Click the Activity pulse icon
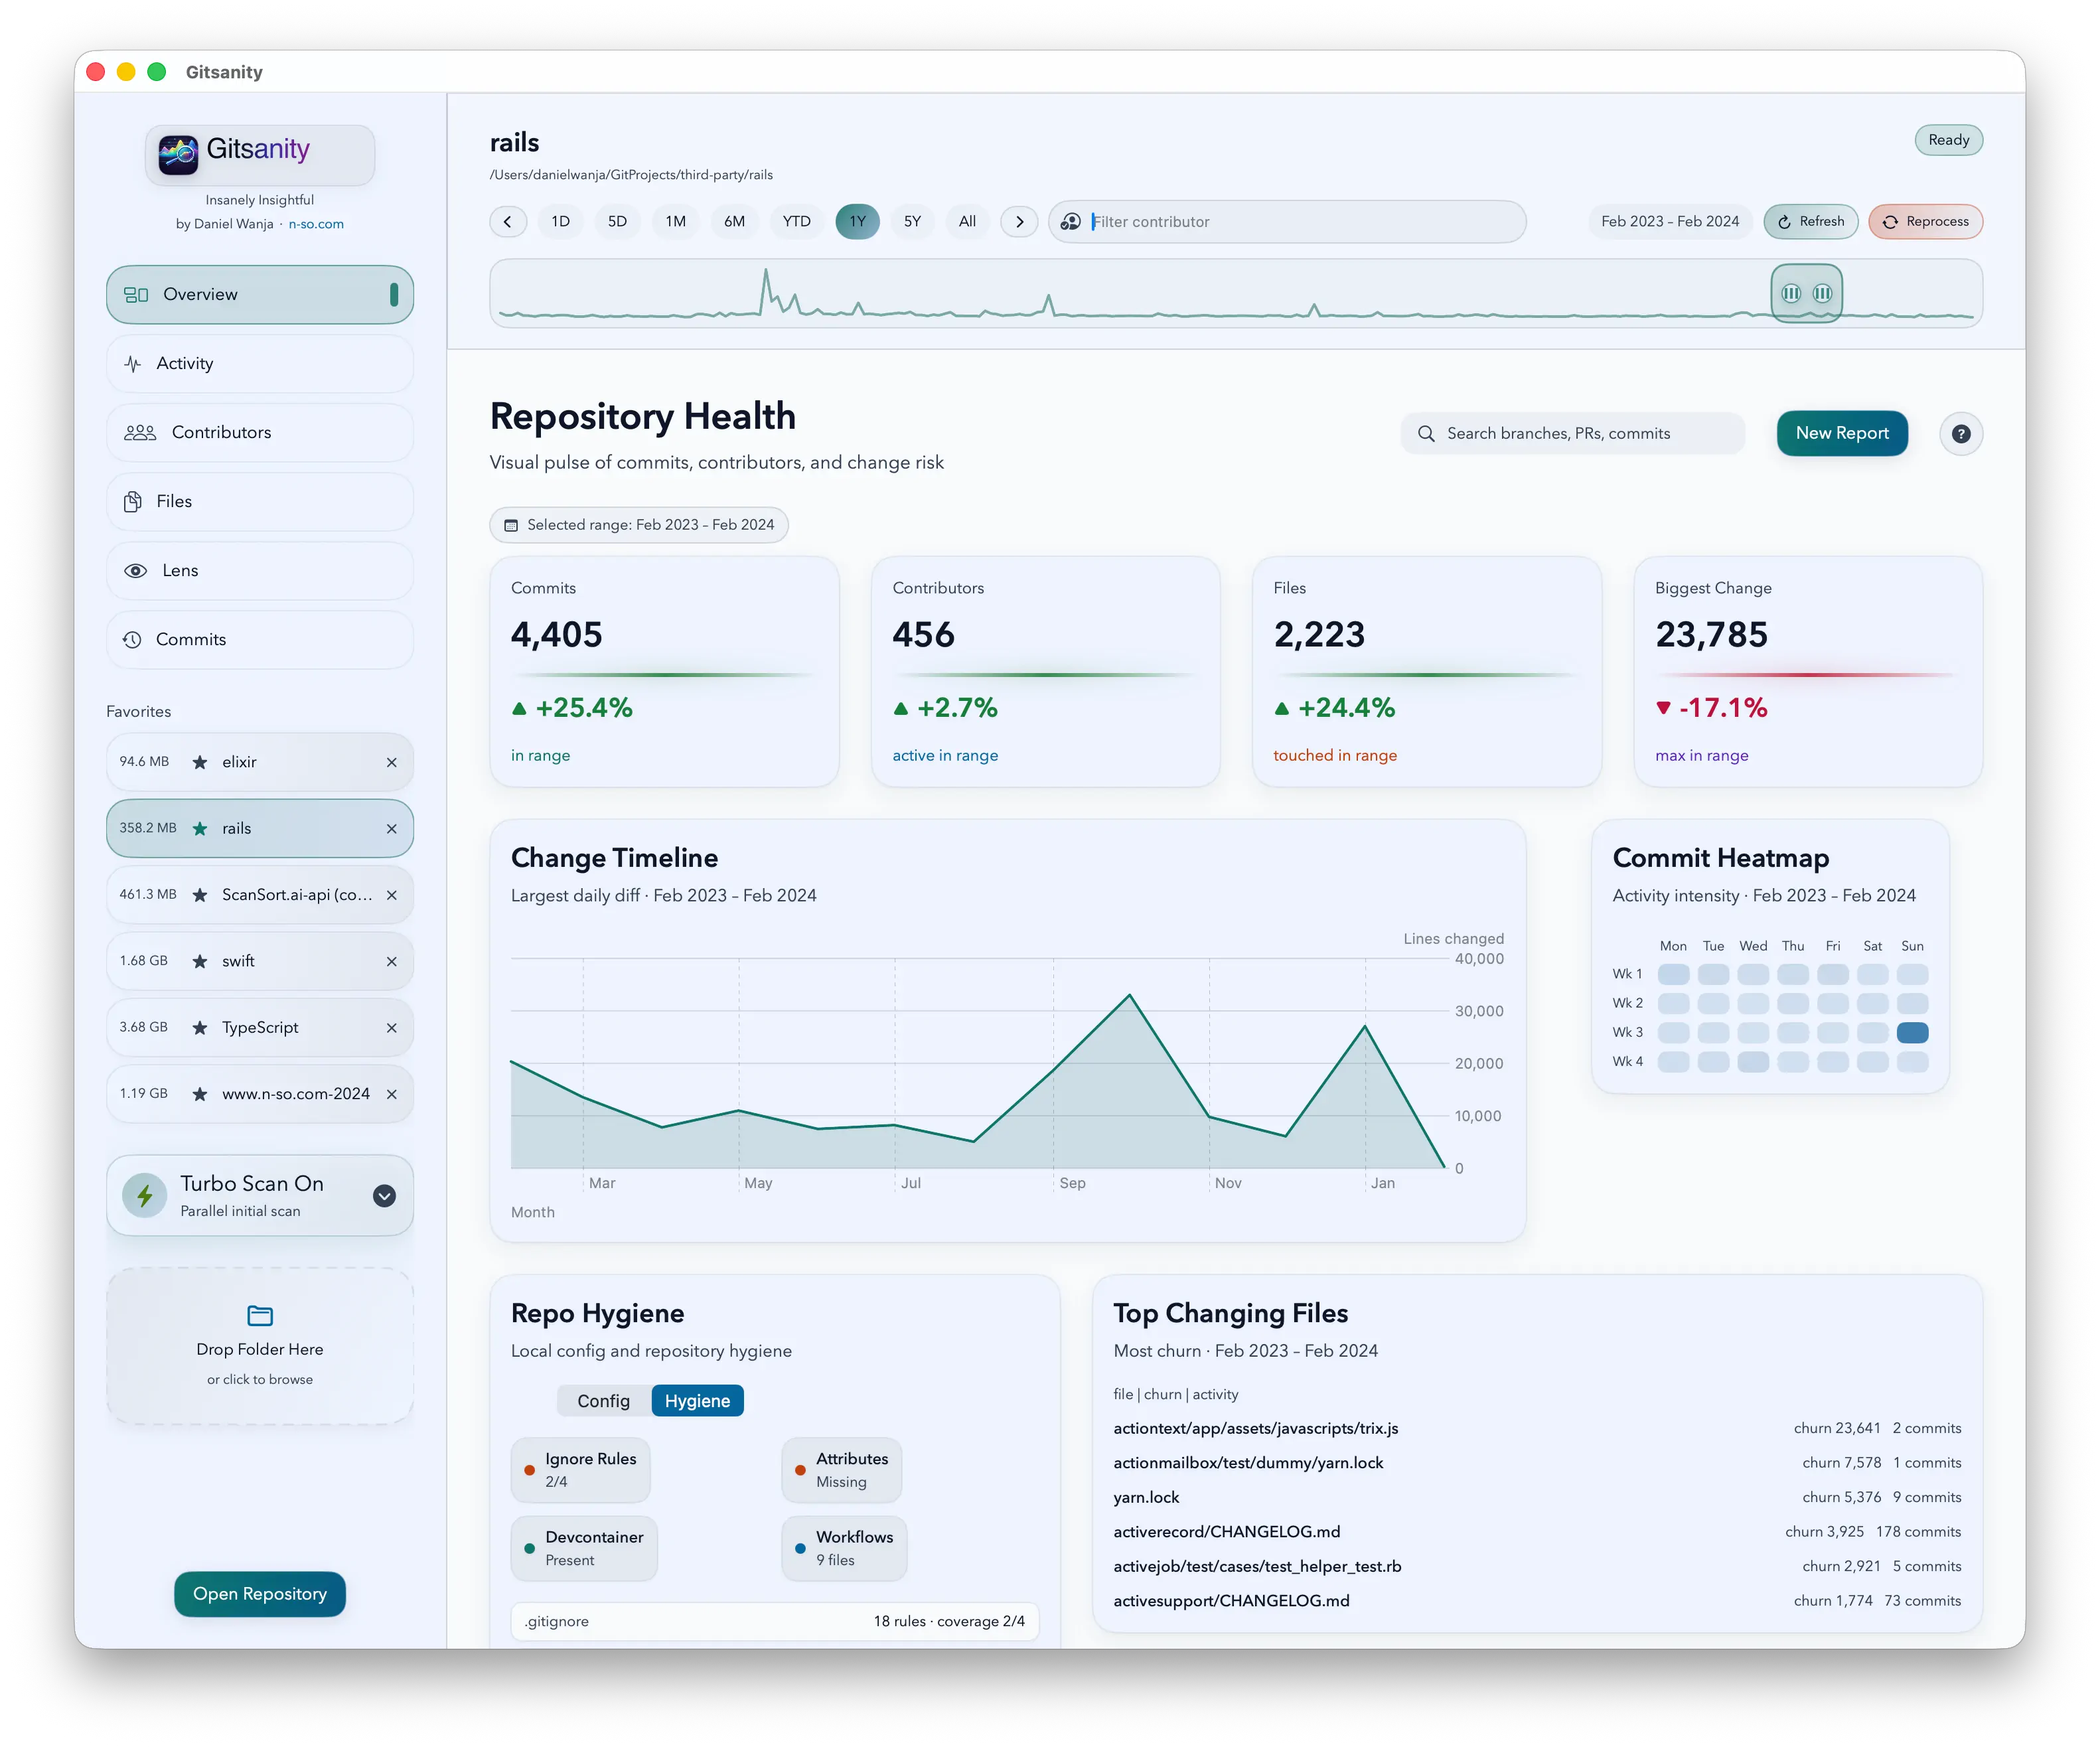2100x1747 pixels. (x=133, y=364)
